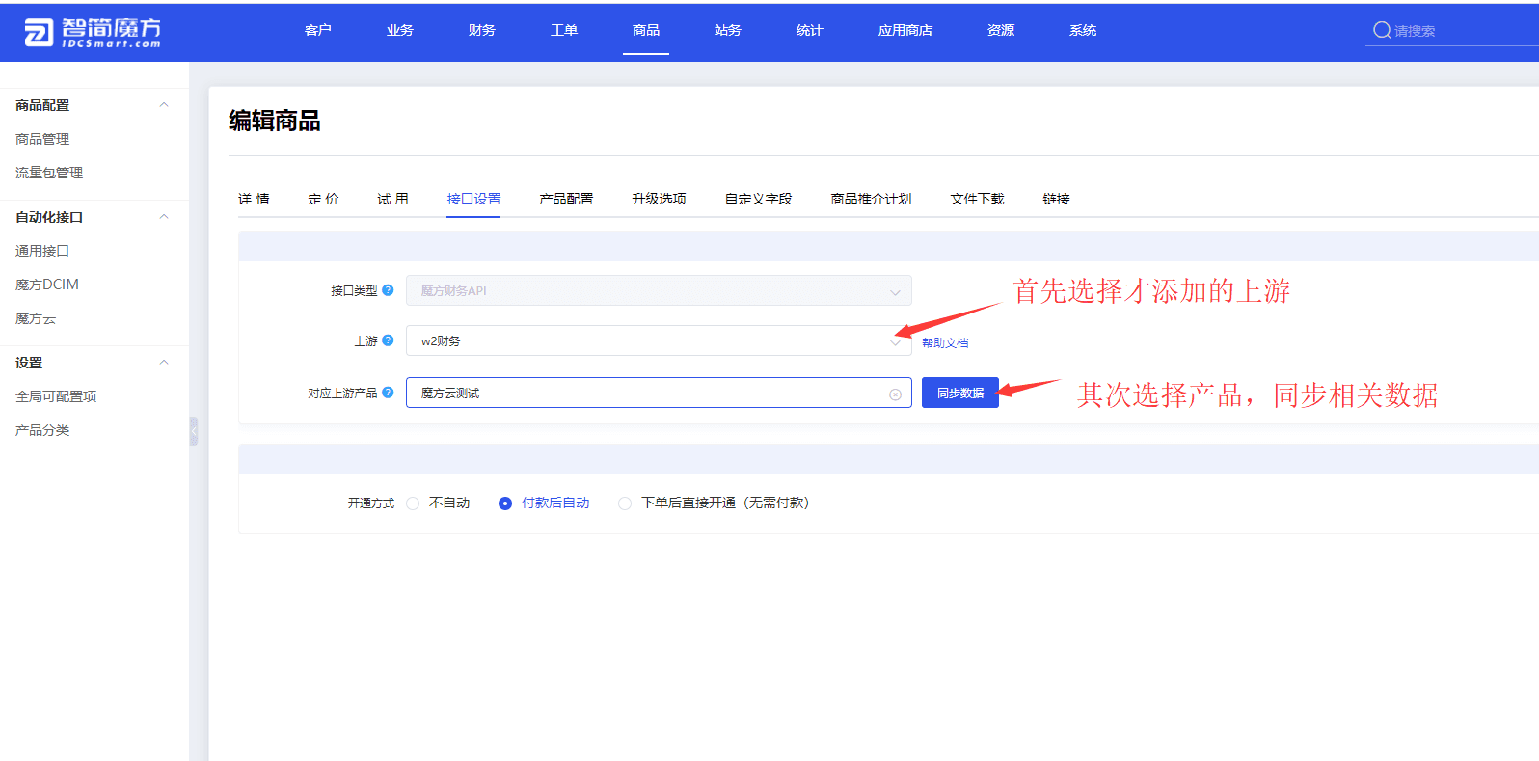
Task: Switch to the 升级选项 tab
Action: click(x=659, y=199)
